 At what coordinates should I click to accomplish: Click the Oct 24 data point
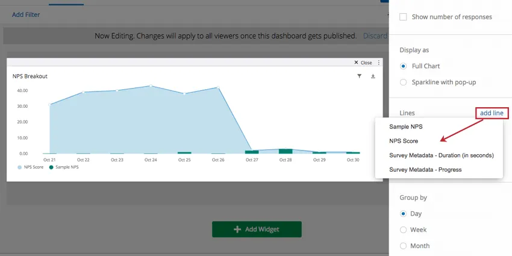[x=151, y=86]
